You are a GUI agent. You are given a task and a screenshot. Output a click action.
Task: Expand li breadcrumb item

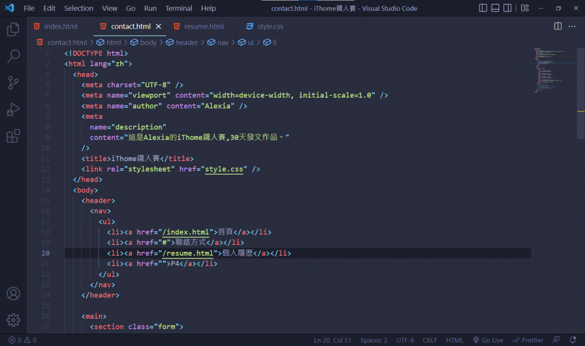coord(270,42)
